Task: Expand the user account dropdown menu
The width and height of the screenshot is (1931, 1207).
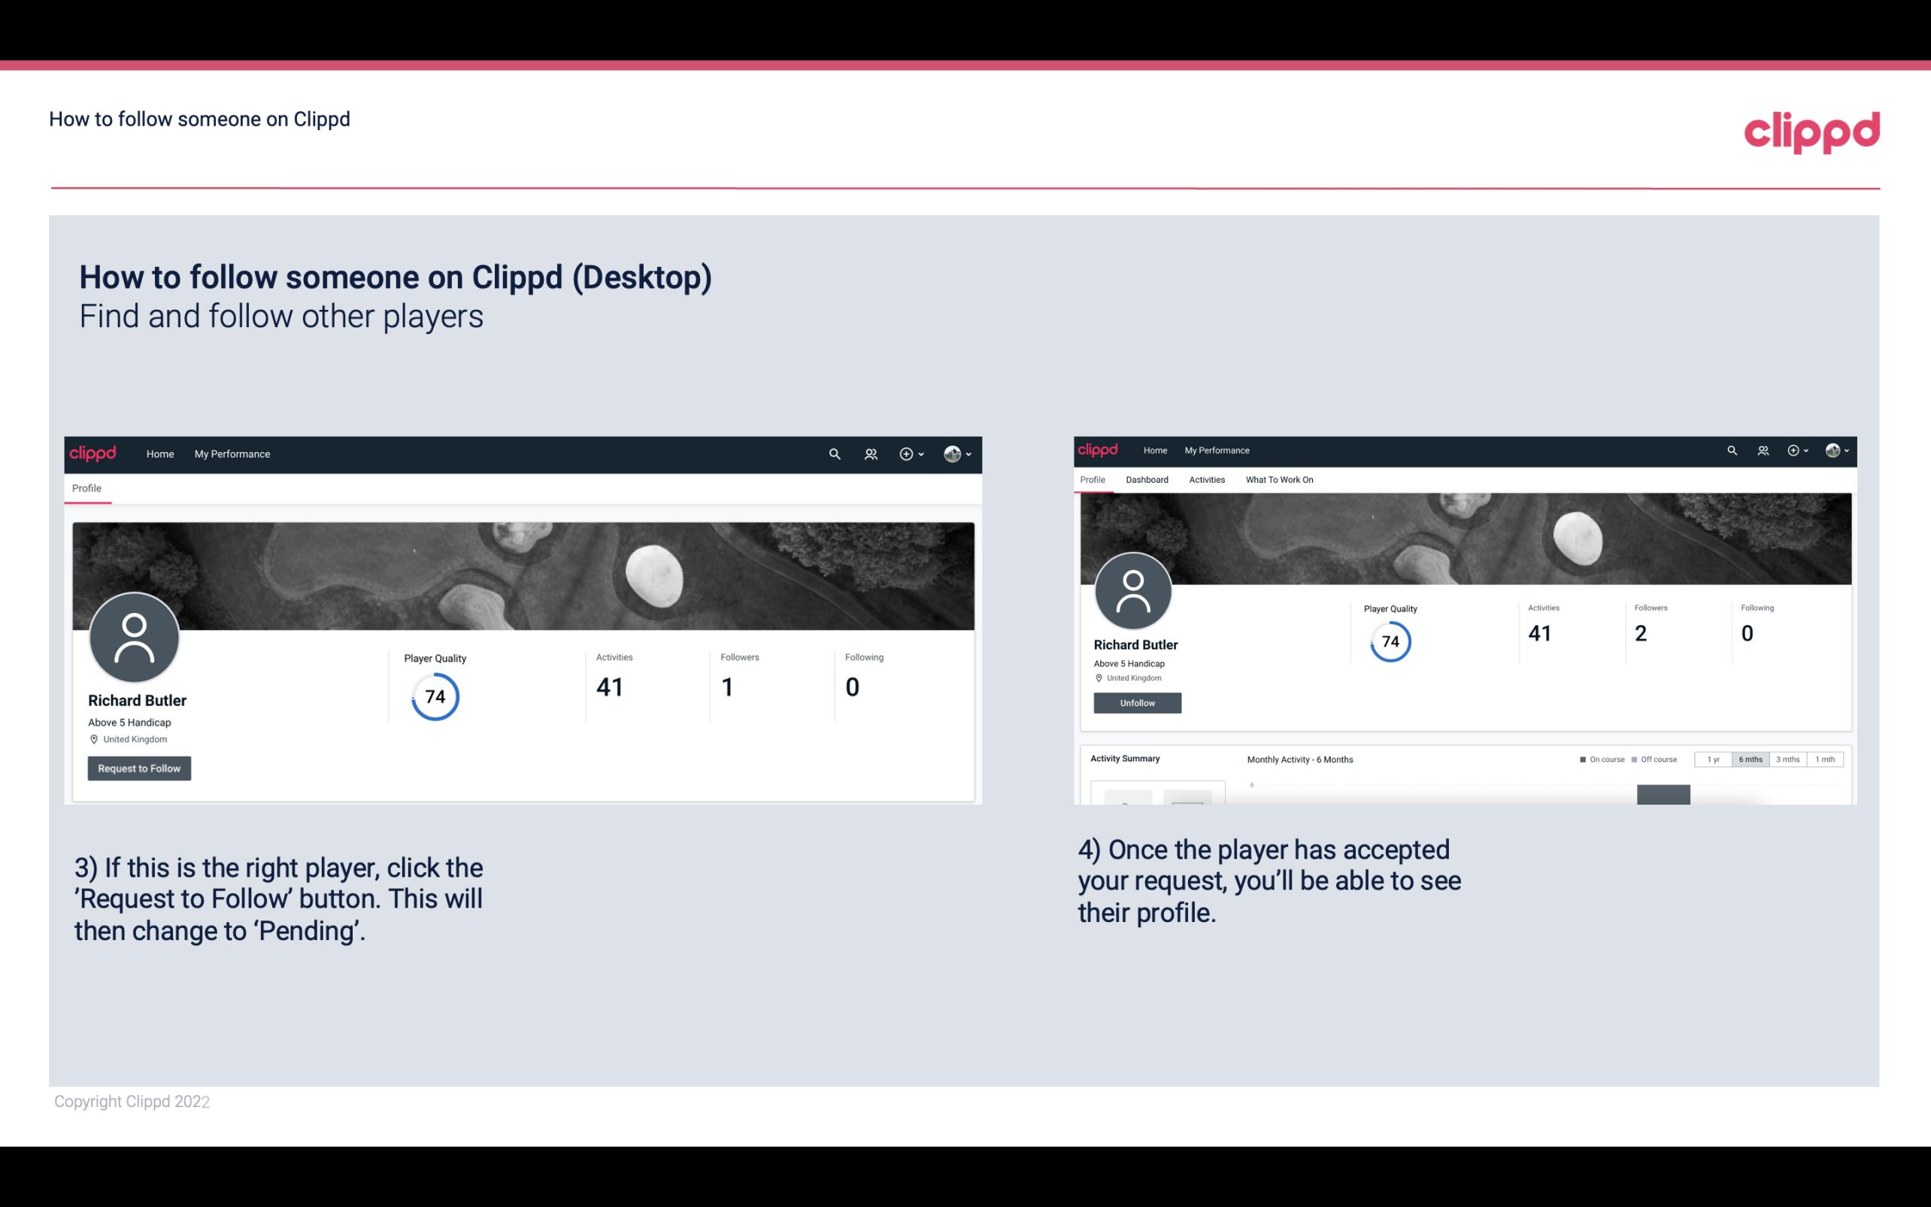Action: click(969, 453)
